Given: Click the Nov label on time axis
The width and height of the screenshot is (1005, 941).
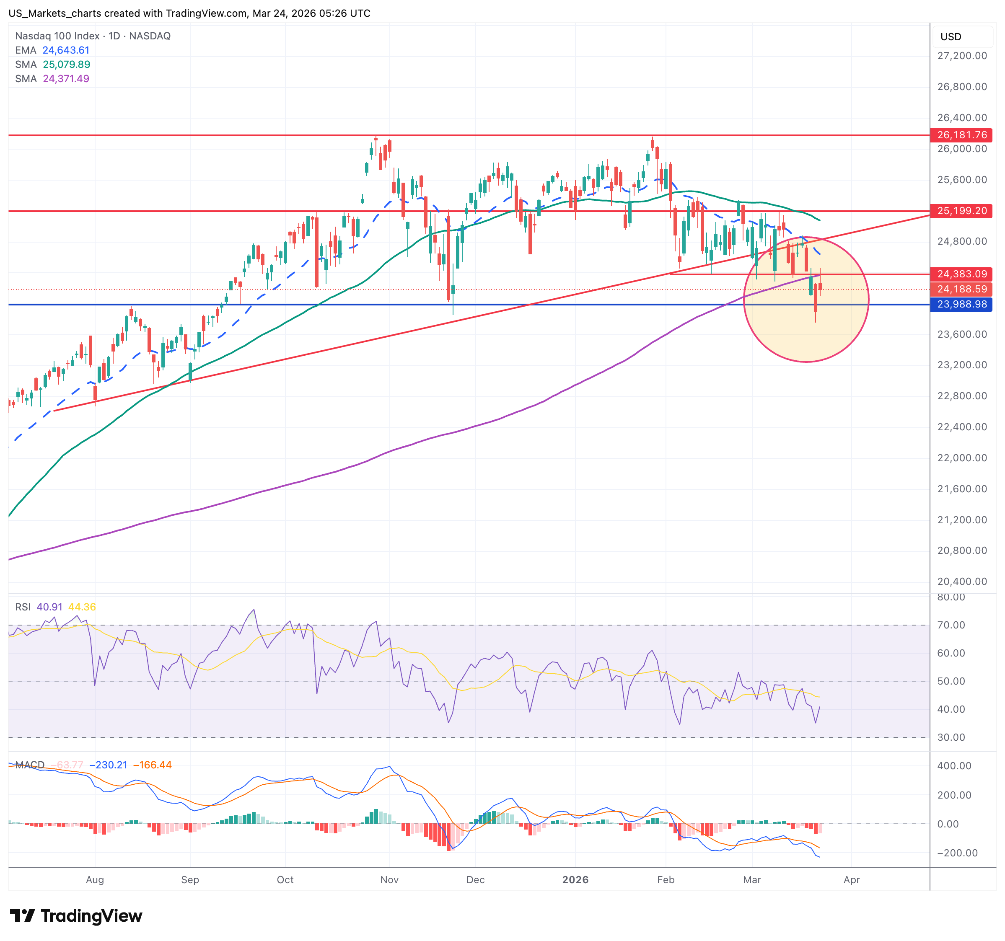Looking at the screenshot, I should click(389, 879).
